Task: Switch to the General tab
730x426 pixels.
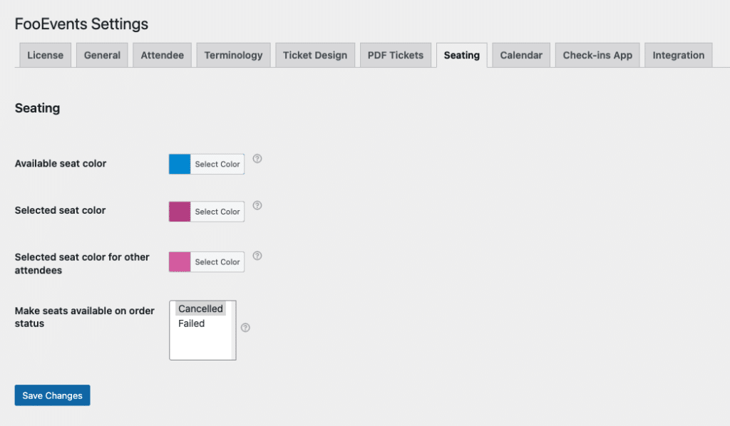Action: click(101, 54)
